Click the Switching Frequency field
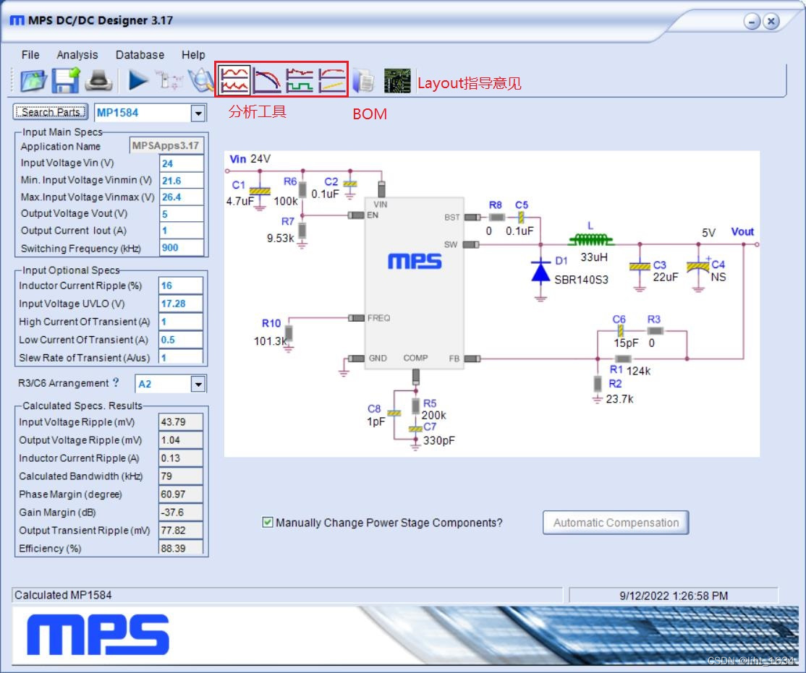Image resolution: width=806 pixels, height=673 pixels. tap(182, 248)
